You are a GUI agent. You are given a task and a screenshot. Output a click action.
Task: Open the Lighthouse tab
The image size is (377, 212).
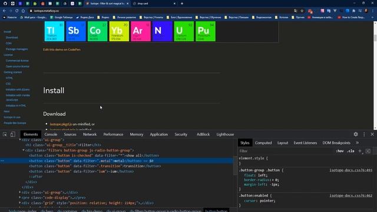click(x=225, y=134)
